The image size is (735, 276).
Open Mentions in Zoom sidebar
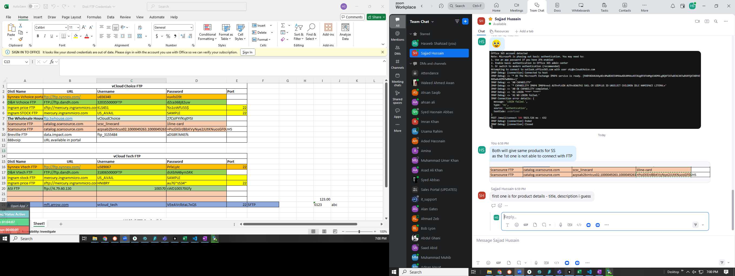[x=397, y=36]
